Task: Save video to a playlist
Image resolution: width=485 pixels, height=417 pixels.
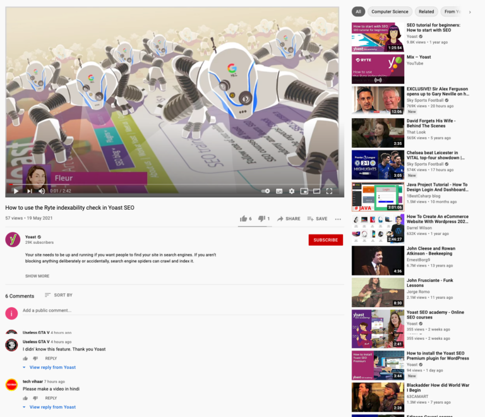Action: [317, 219]
